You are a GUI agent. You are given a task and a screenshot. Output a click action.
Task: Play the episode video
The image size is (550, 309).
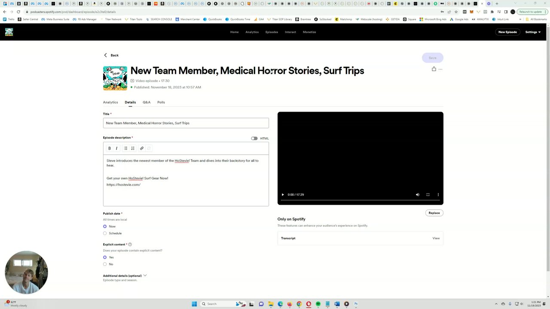click(283, 195)
